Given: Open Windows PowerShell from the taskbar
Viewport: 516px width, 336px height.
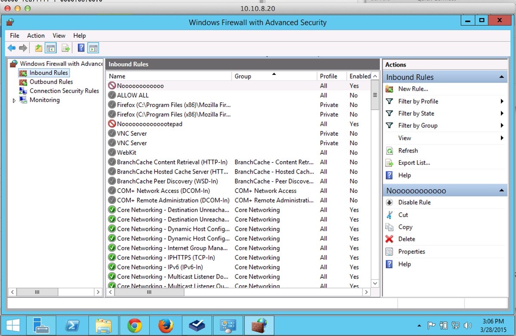Looking at the screenshot, I should pos(72,326).
